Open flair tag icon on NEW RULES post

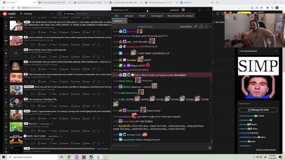coord(94,32)
